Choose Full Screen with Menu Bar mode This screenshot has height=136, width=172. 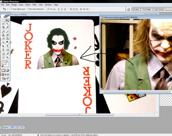pos(5,74)
